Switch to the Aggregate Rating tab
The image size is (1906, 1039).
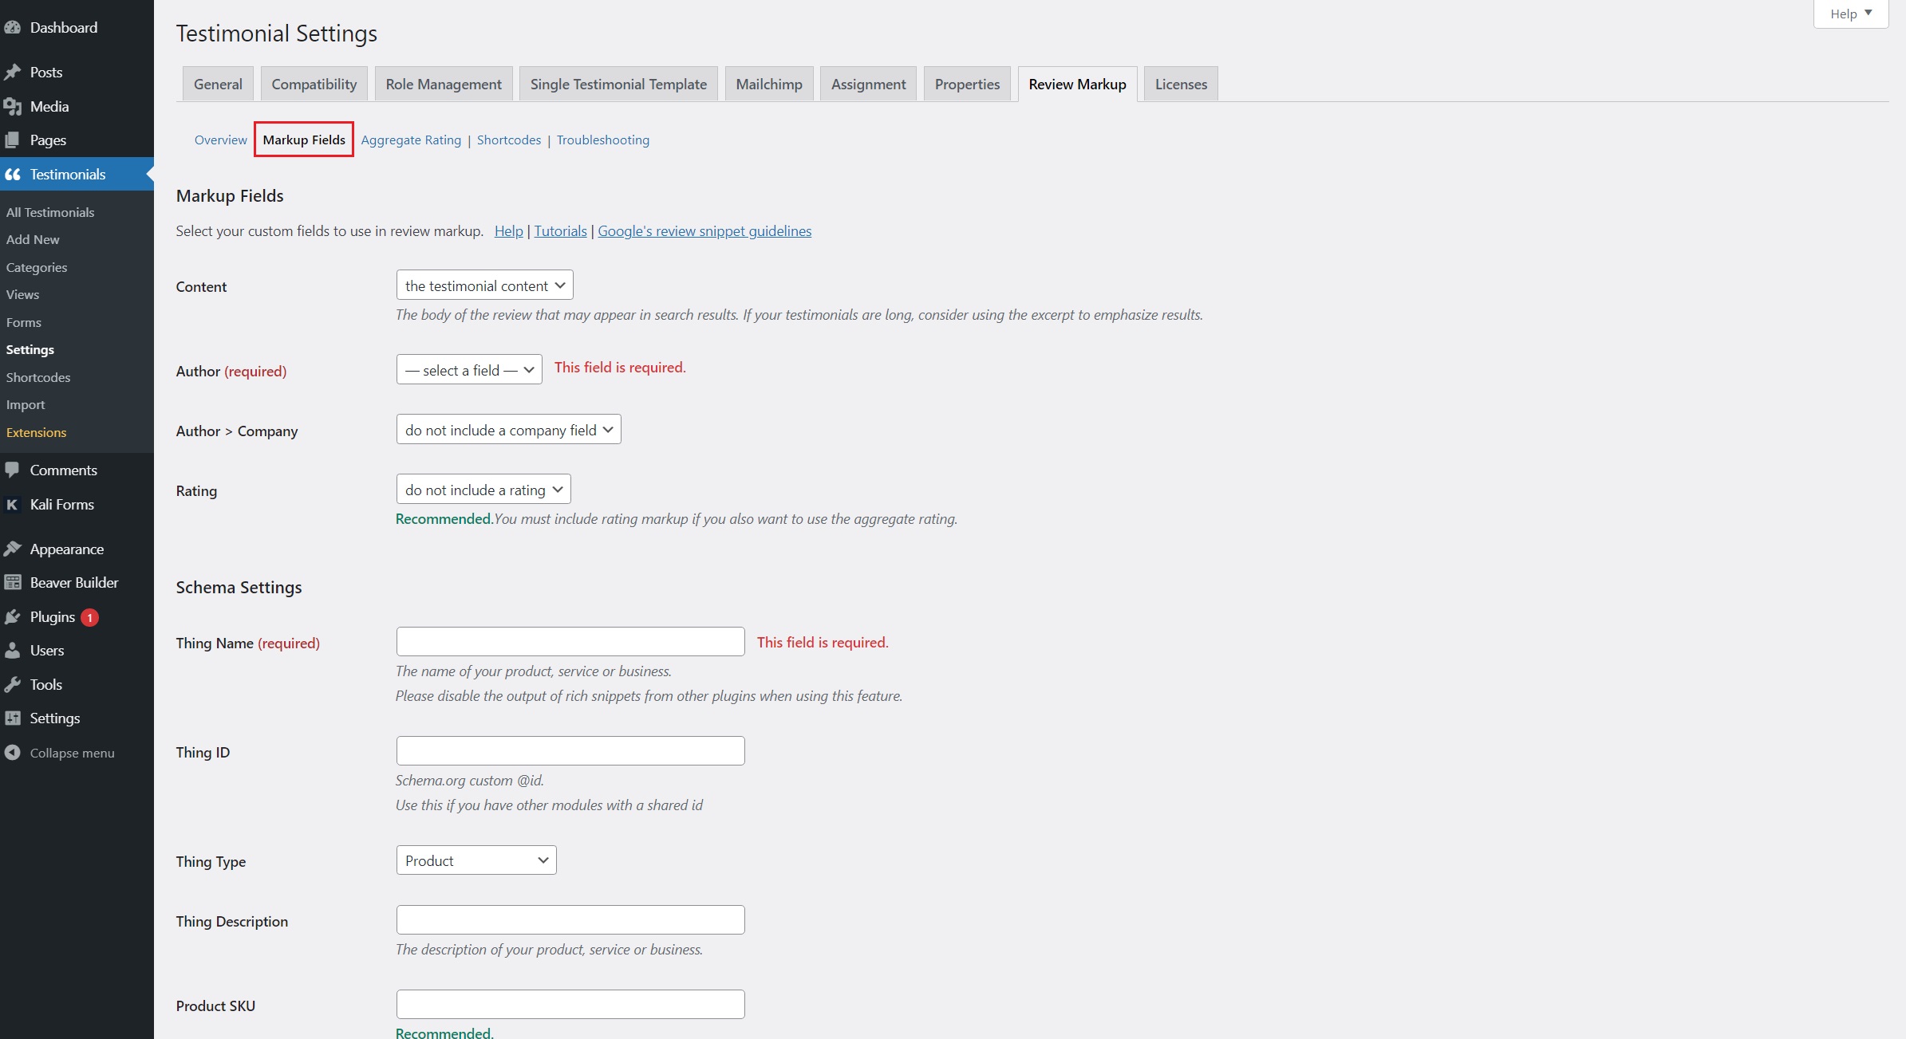coord(409,138)
